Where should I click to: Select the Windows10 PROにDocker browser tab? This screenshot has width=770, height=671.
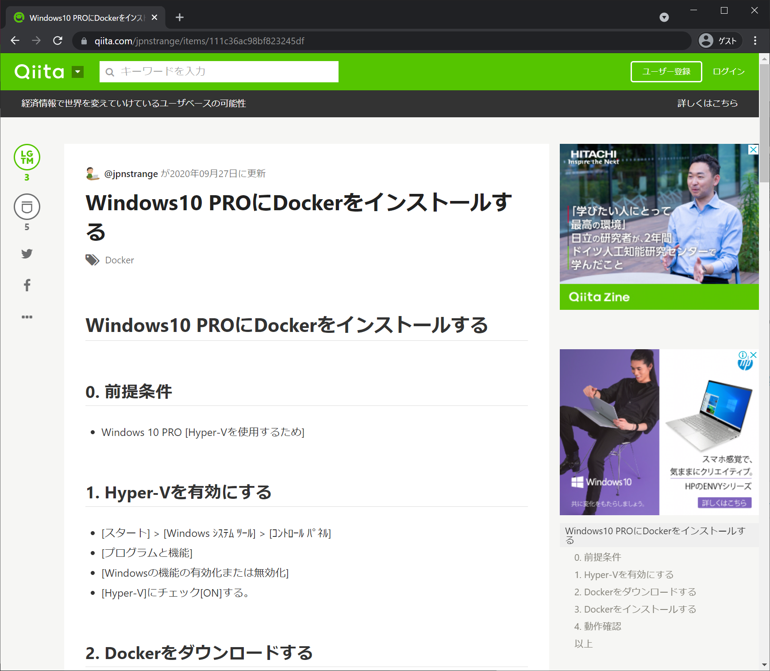[x=85, y=18]
